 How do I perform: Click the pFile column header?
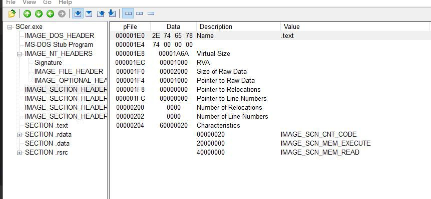pos(130,26)
